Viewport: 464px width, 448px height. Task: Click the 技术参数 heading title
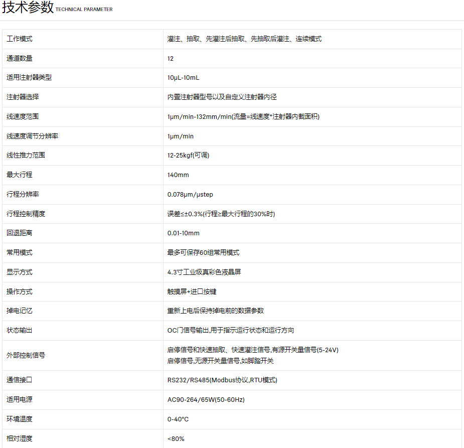[28, 8]
